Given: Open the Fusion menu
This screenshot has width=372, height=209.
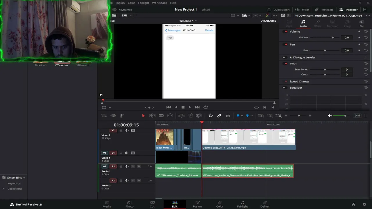Looking at the screenshot, I should pos(120,3).
